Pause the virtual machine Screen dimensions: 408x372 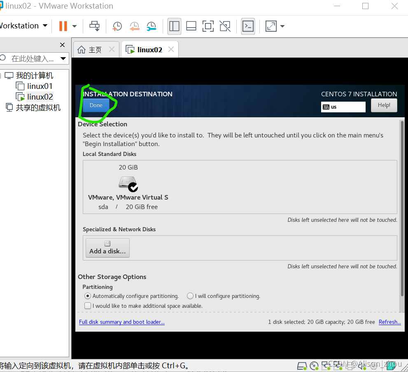pos(63,26)
